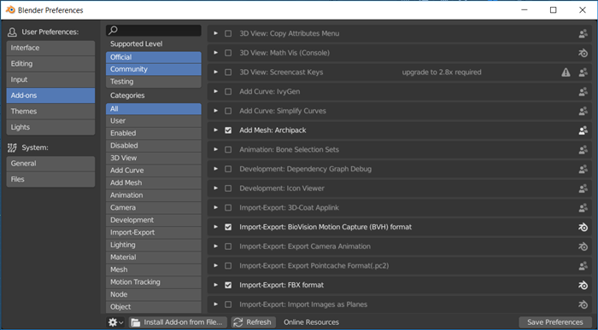Click Blender icon on FBX format row
Viewport: 598px width, 330px height.
583,285
